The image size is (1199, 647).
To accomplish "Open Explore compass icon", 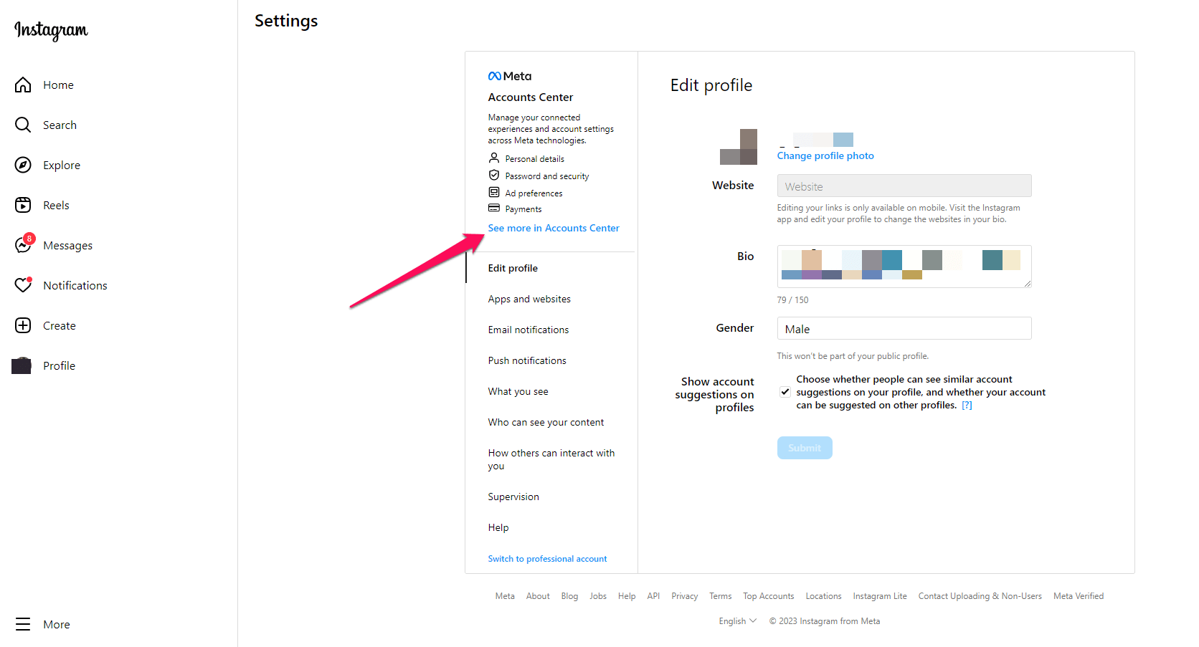I will pyautogui.click(x=23, y=166).
